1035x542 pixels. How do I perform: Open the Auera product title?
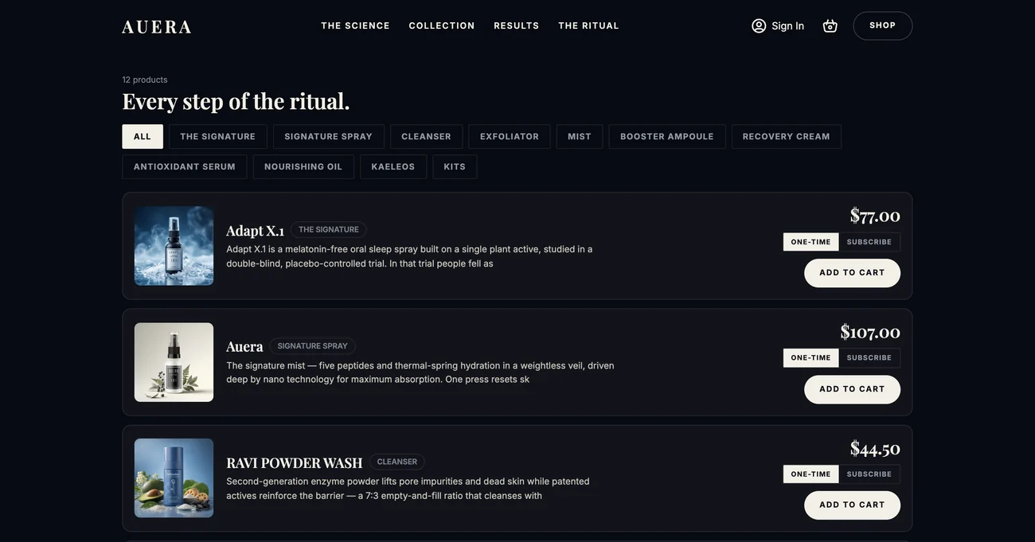tap(244, 346)
